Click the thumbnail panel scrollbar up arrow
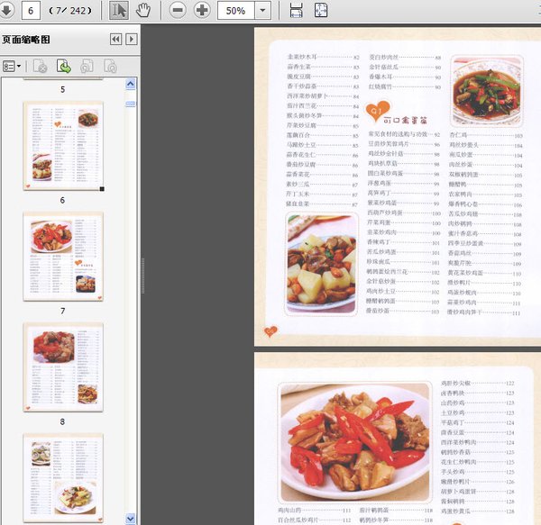This screenshot has width=541, height=525. tap(131, 83)
